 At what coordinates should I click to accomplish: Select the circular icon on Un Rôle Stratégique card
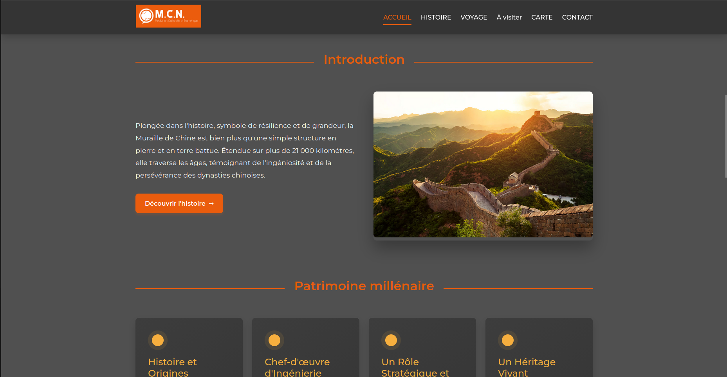(x=391, y=340)
